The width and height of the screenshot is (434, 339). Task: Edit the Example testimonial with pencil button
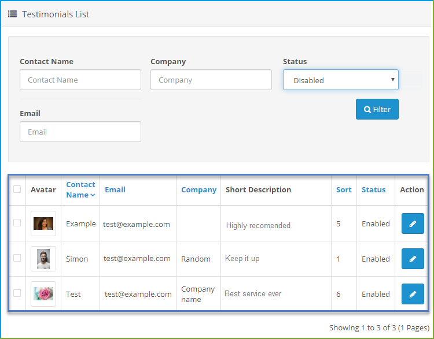(x=413, y=223)
